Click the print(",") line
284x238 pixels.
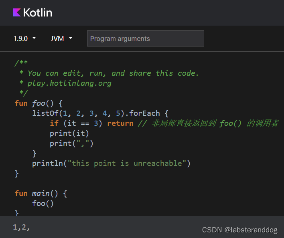(71, 143)
